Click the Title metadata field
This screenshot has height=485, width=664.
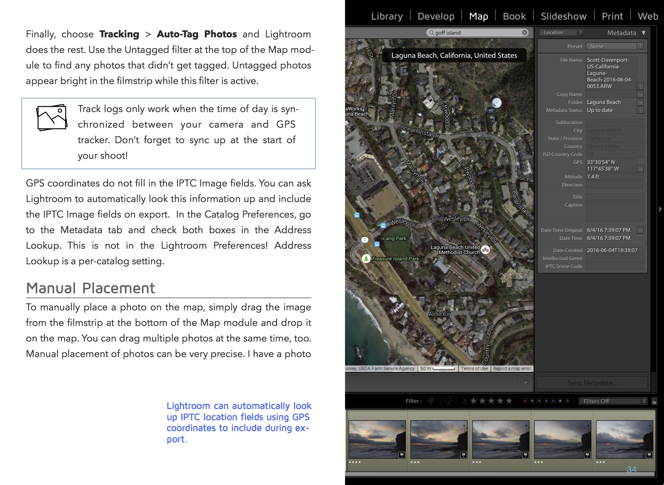click(x=615, y=197)
